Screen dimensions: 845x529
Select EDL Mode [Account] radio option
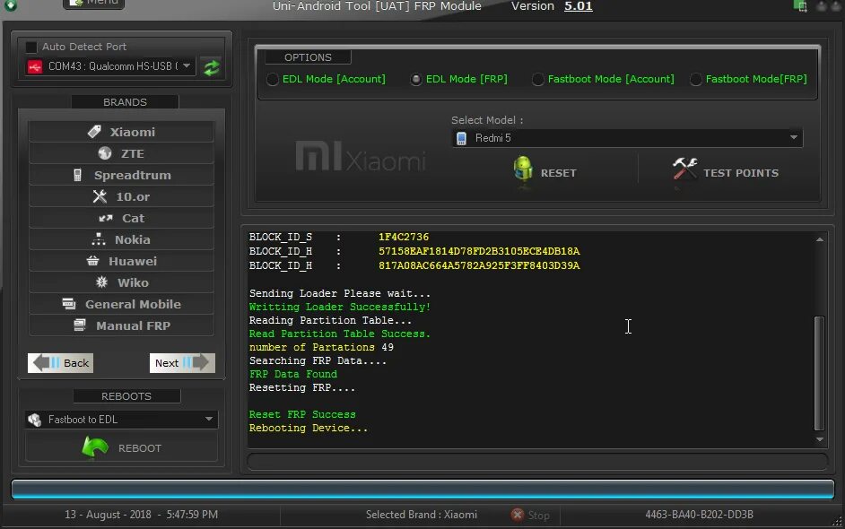pyautogui.click(x=273, y=79)
